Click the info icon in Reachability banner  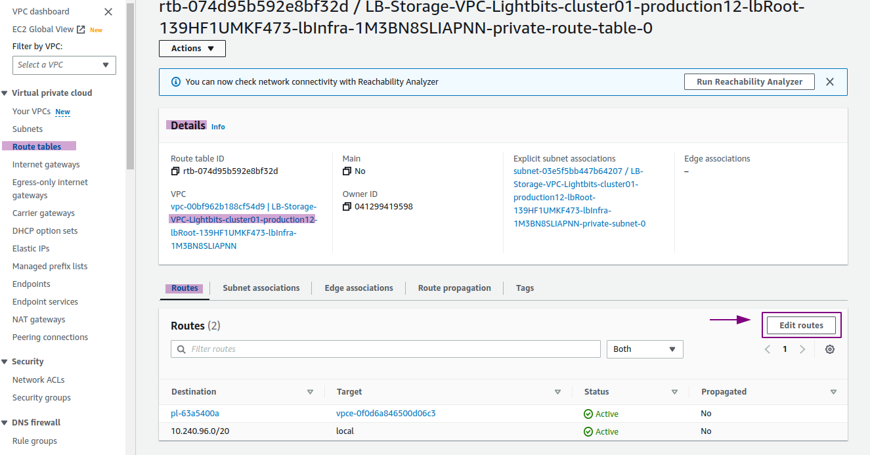176,82
